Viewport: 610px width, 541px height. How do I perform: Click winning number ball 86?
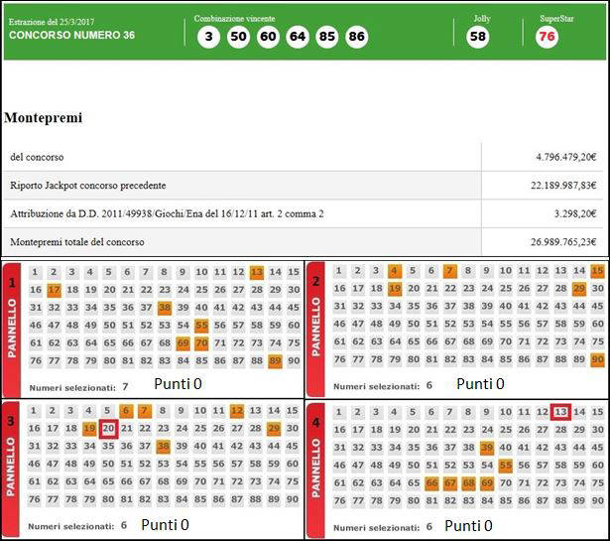pyautogui.click(x=357, y=37)
